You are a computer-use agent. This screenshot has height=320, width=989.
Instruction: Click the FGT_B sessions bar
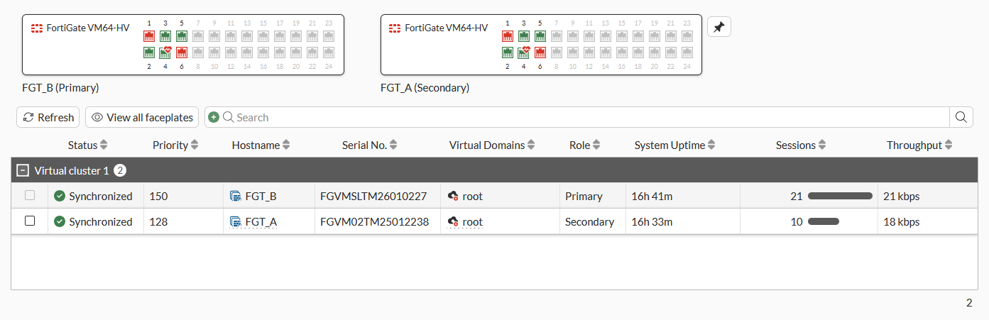[x=841, y=196]
